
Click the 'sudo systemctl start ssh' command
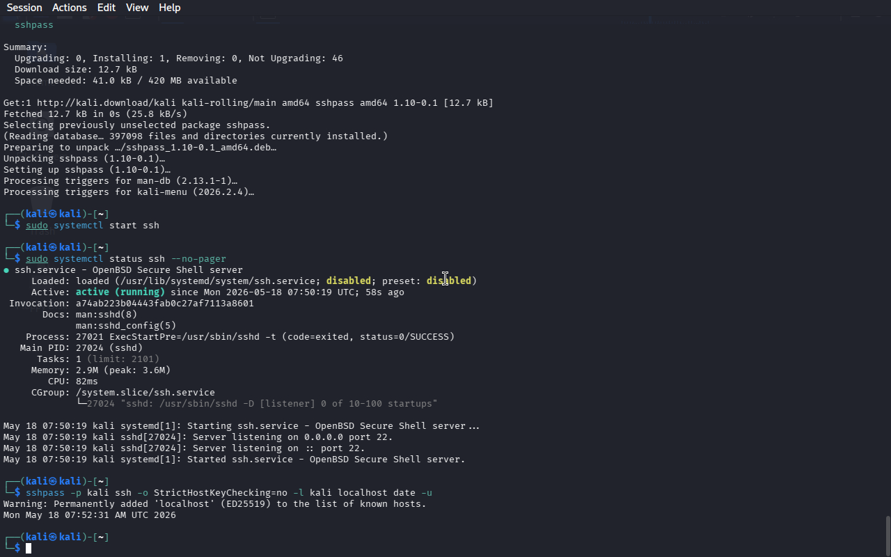click(93, 226)
